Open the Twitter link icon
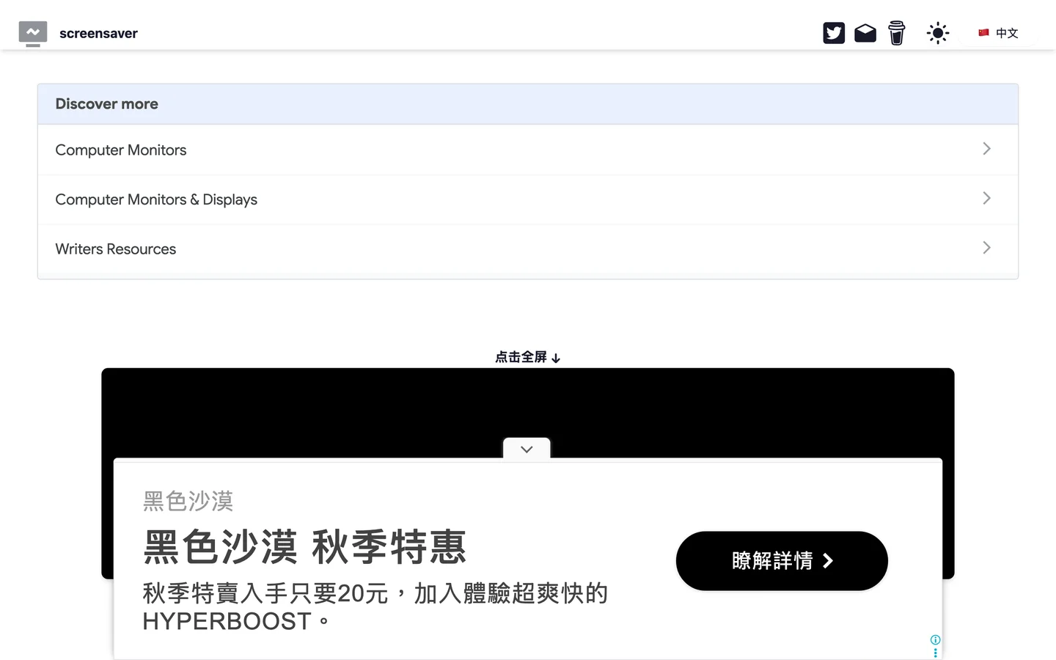This screenshot has width=1056, height=660. 834,33
